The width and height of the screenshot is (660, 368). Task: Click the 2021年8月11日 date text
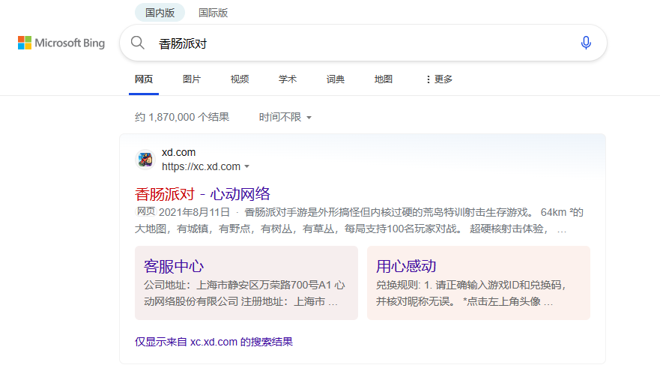coord(194,212)
